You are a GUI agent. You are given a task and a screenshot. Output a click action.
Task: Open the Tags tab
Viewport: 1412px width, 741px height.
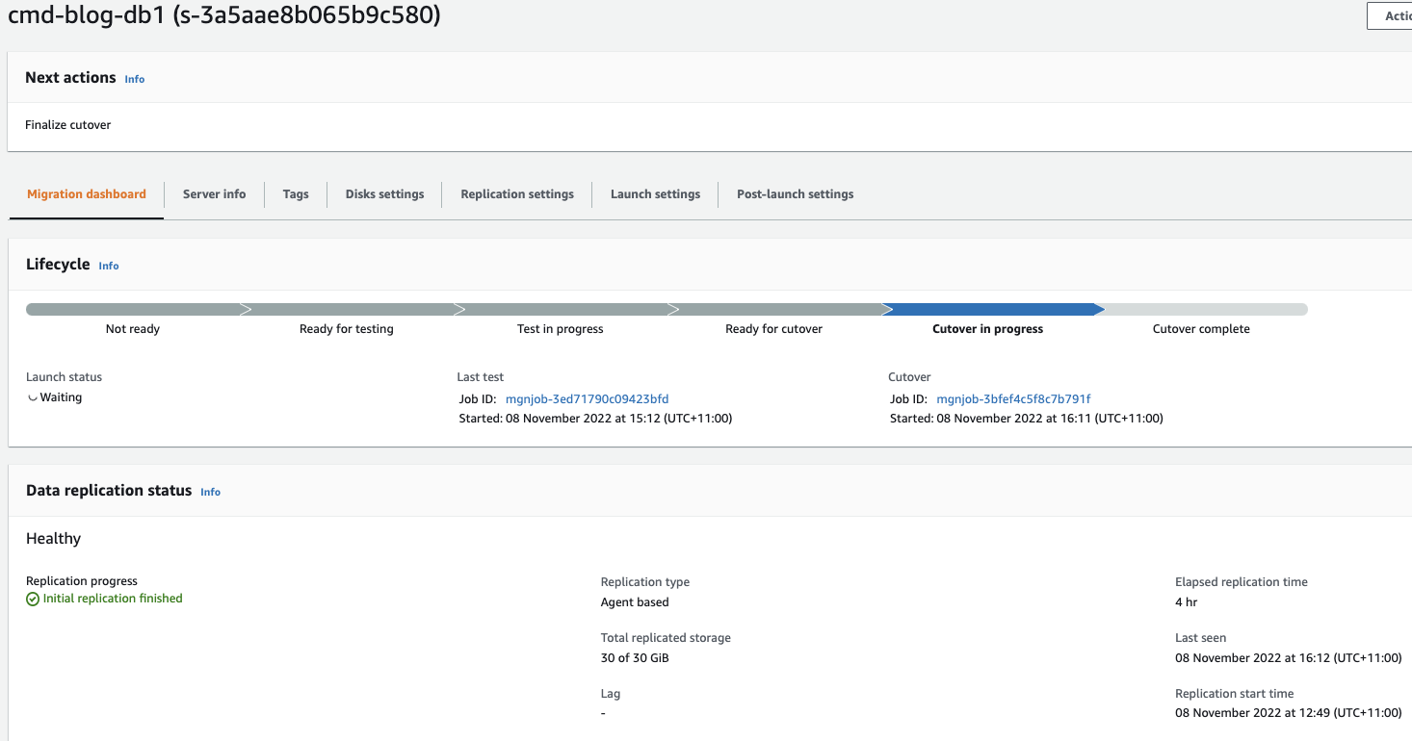[x=296, y=193]
